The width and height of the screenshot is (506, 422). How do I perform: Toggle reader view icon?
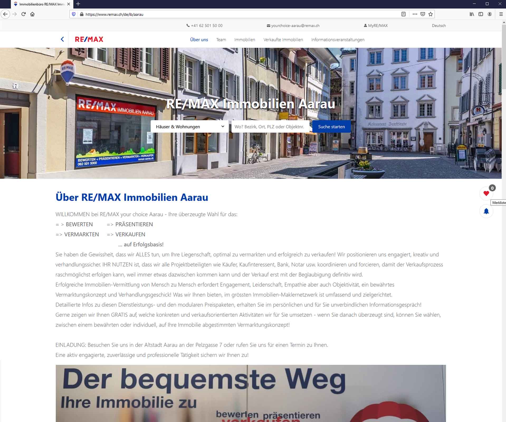click(x=403, y=14)
